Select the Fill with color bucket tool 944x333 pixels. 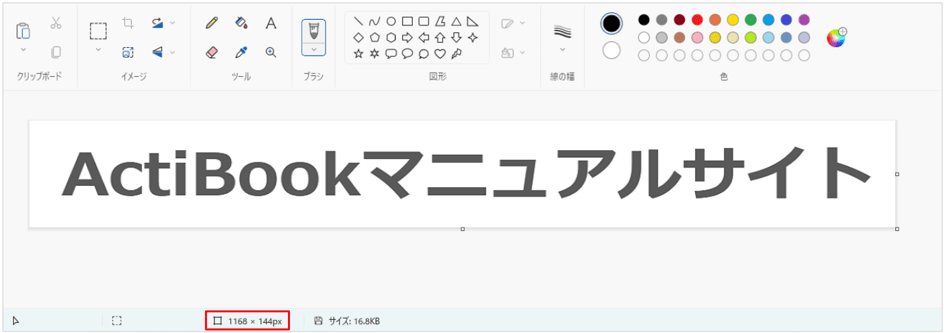pos(241,23)
